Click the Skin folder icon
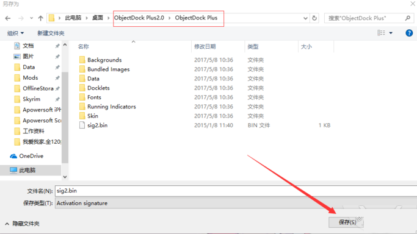This screenshot has height=234, width=417. point(82,116)
